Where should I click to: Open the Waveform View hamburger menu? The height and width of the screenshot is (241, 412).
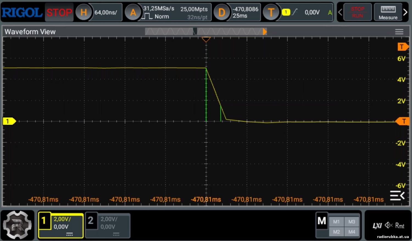click(x=399, y=32)
